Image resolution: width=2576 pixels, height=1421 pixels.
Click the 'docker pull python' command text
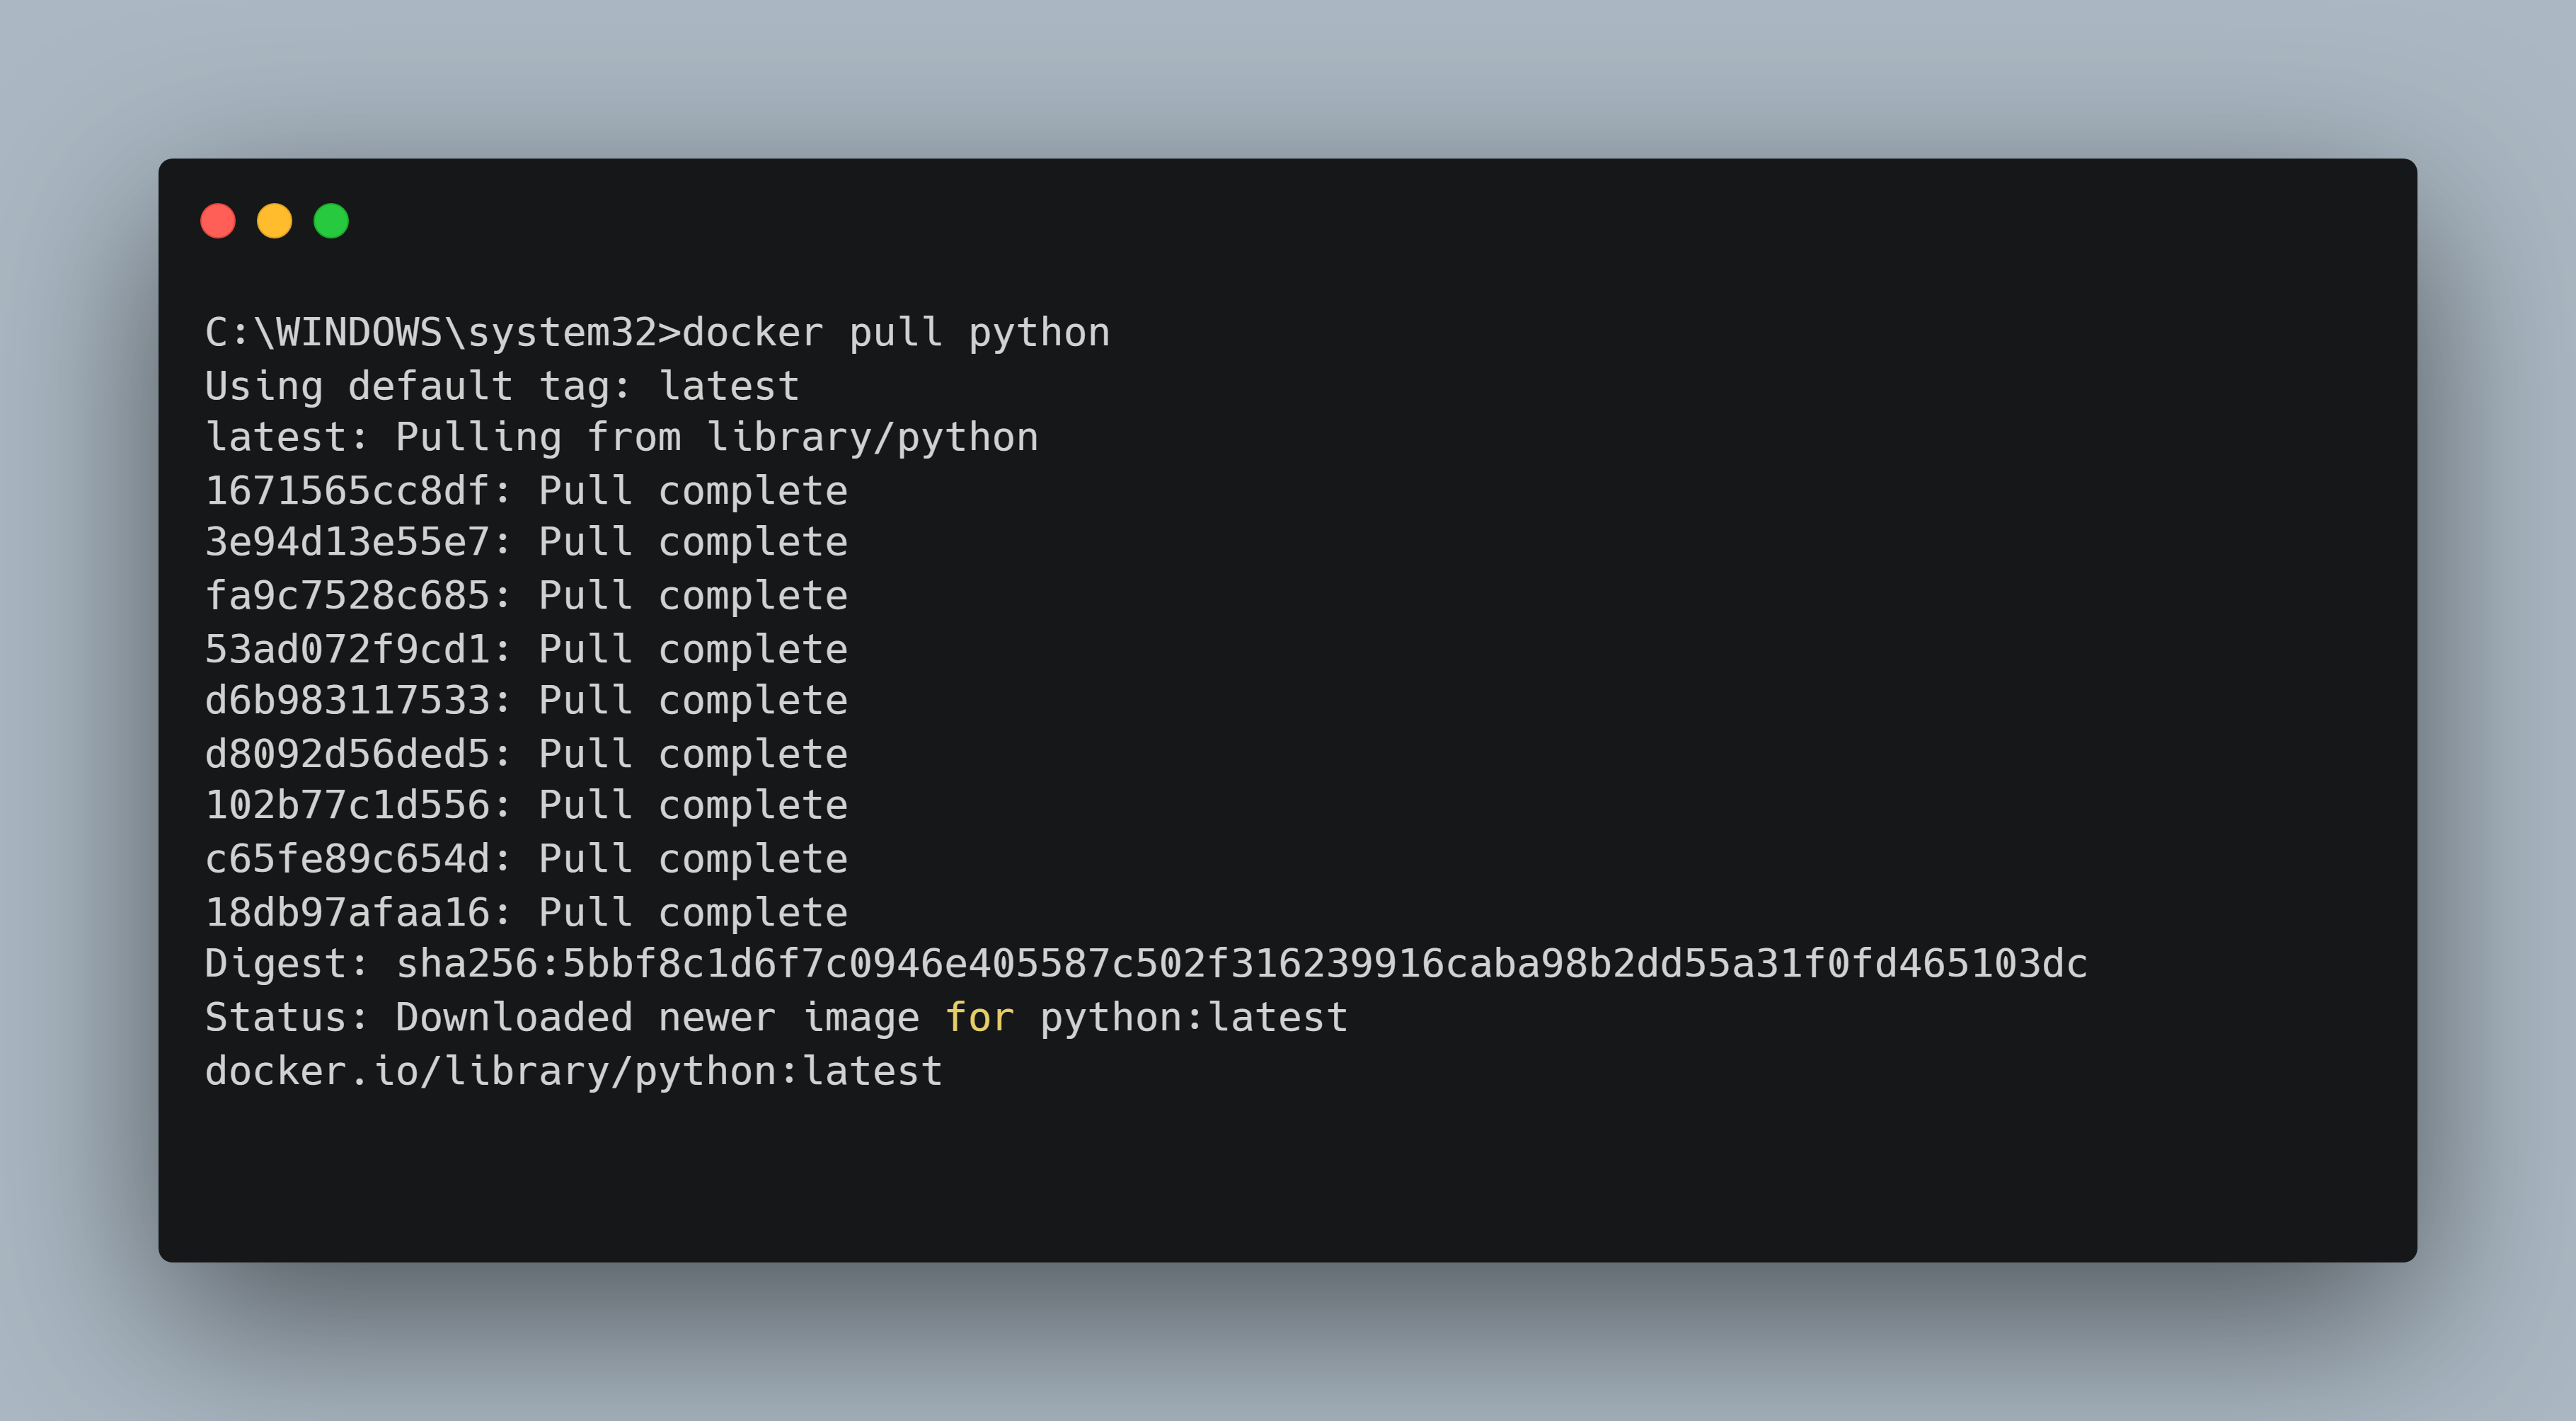point(895,333)
